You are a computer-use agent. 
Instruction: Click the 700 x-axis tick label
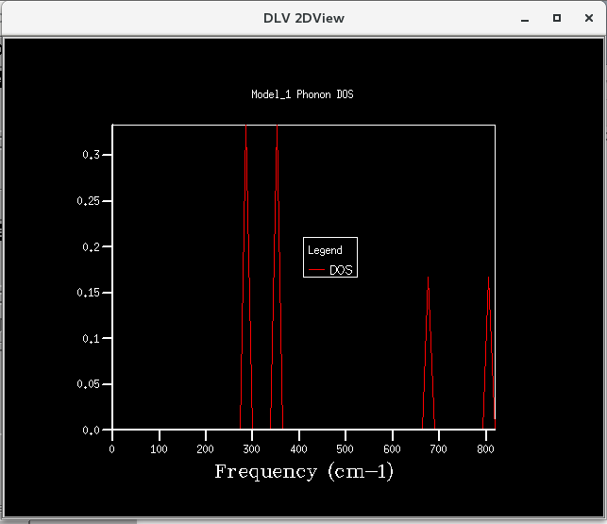pos(439,449)
